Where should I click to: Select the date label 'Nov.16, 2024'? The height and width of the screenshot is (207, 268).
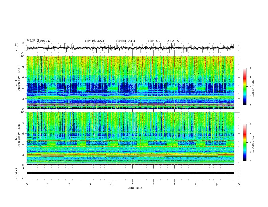(94, 41)
